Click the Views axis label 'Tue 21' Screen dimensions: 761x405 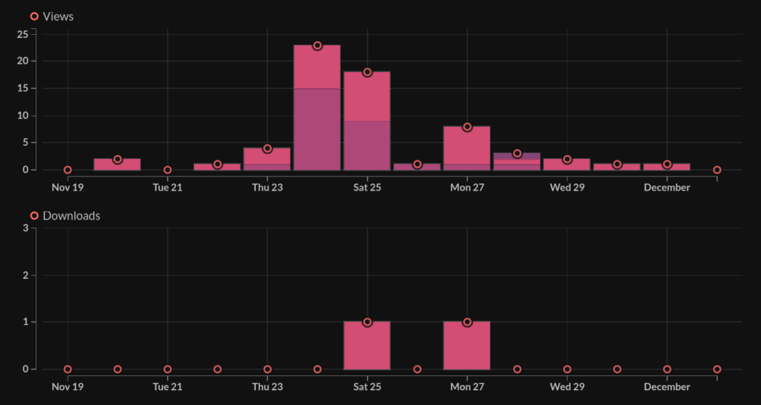point(167,188)
